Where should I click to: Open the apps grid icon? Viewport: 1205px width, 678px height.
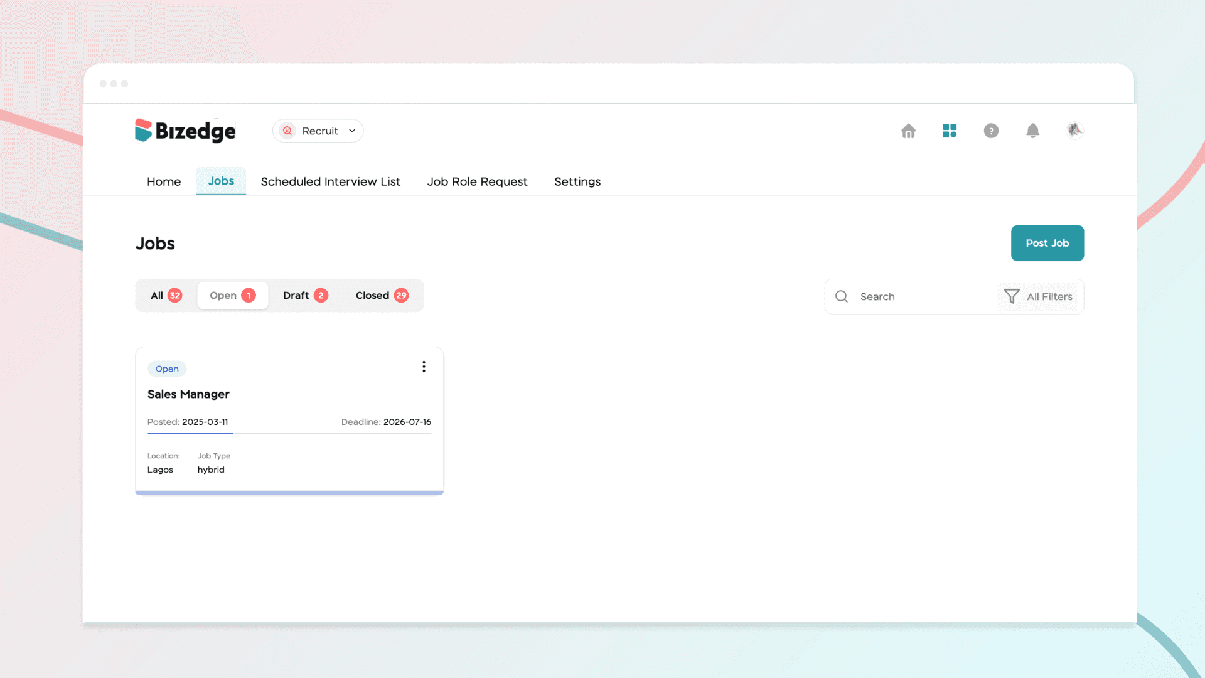(x=950, y=131)
